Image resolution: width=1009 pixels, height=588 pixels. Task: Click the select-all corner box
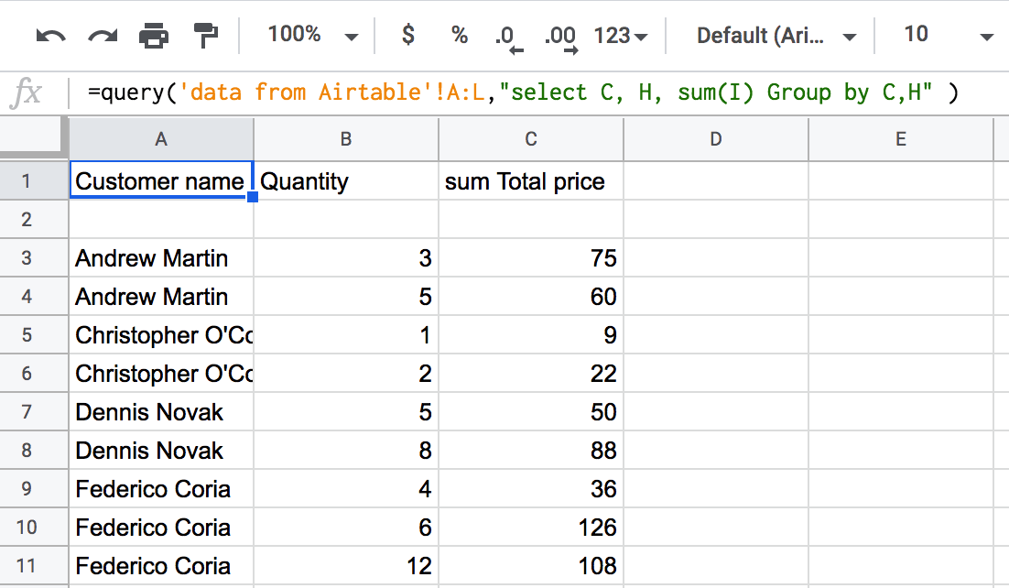32,137
